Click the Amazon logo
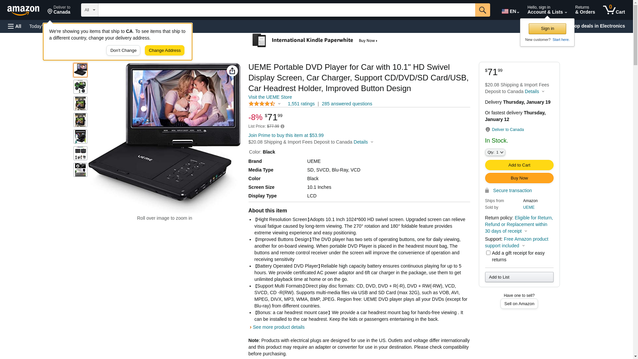The image size is (638, 359). [x=23, y=10]
